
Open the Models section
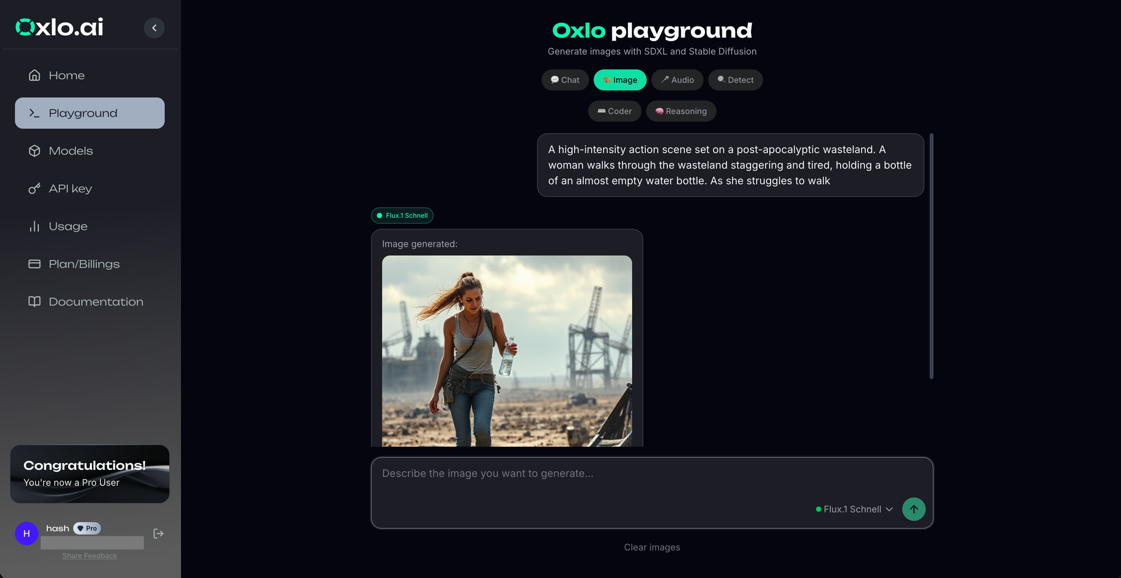click(70, 150)
